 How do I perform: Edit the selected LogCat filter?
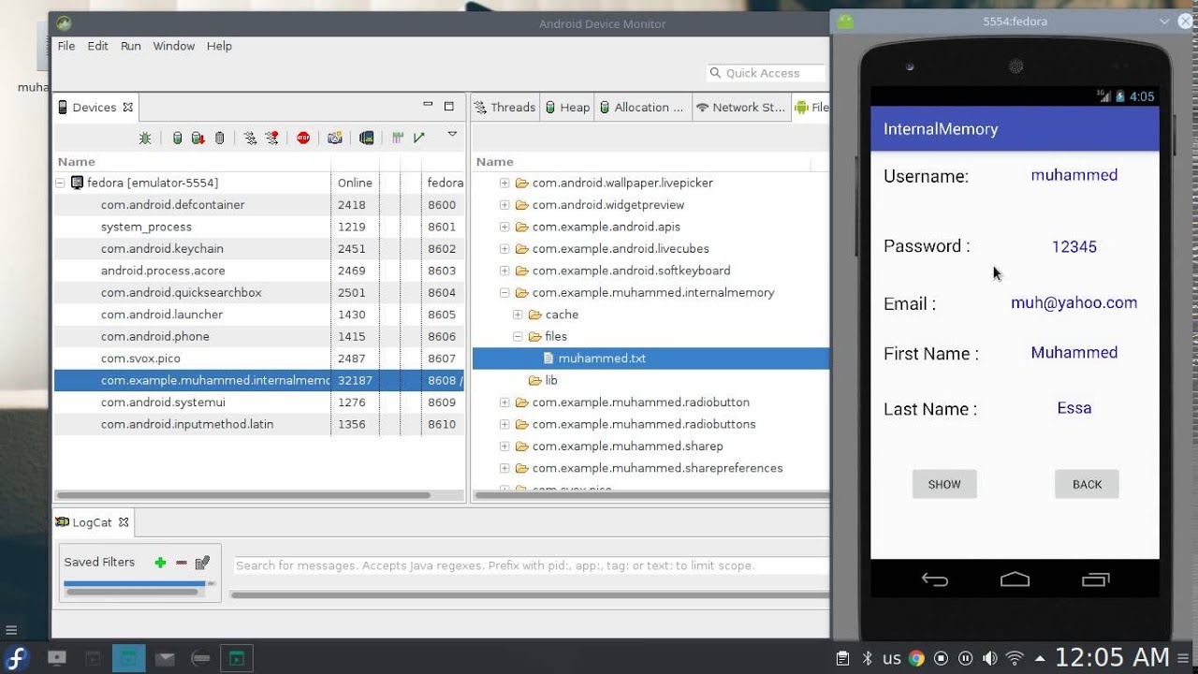click(202, 563)
